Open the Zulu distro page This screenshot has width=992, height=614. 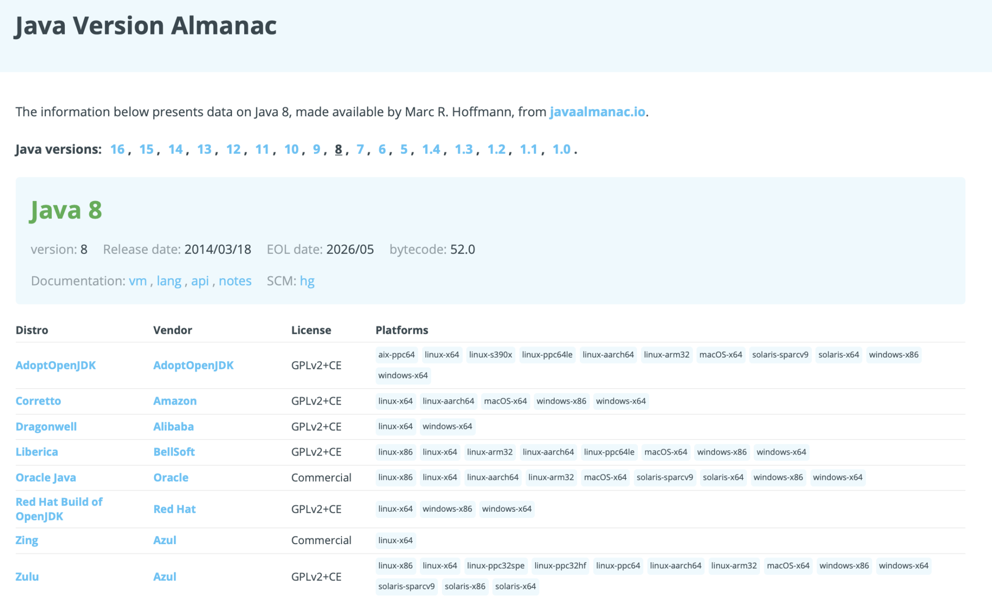pyautogui.click(x=28, y=577)
